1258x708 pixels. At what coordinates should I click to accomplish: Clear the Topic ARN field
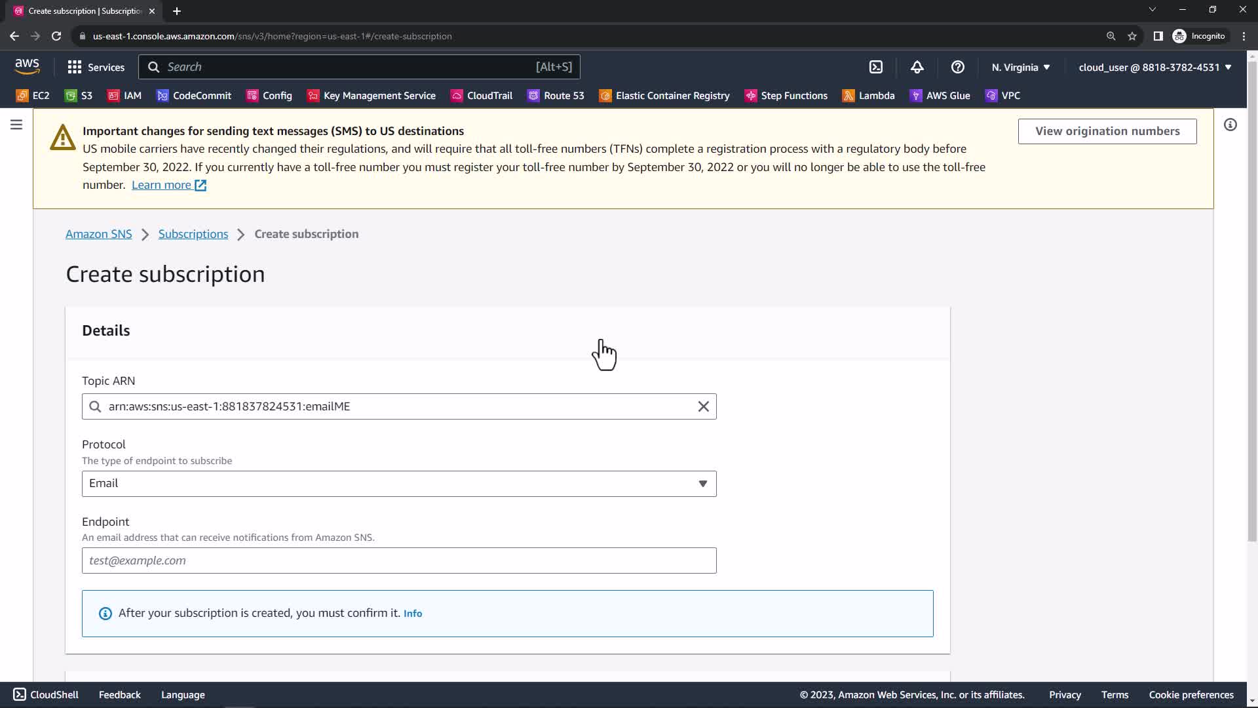(703, 406)
